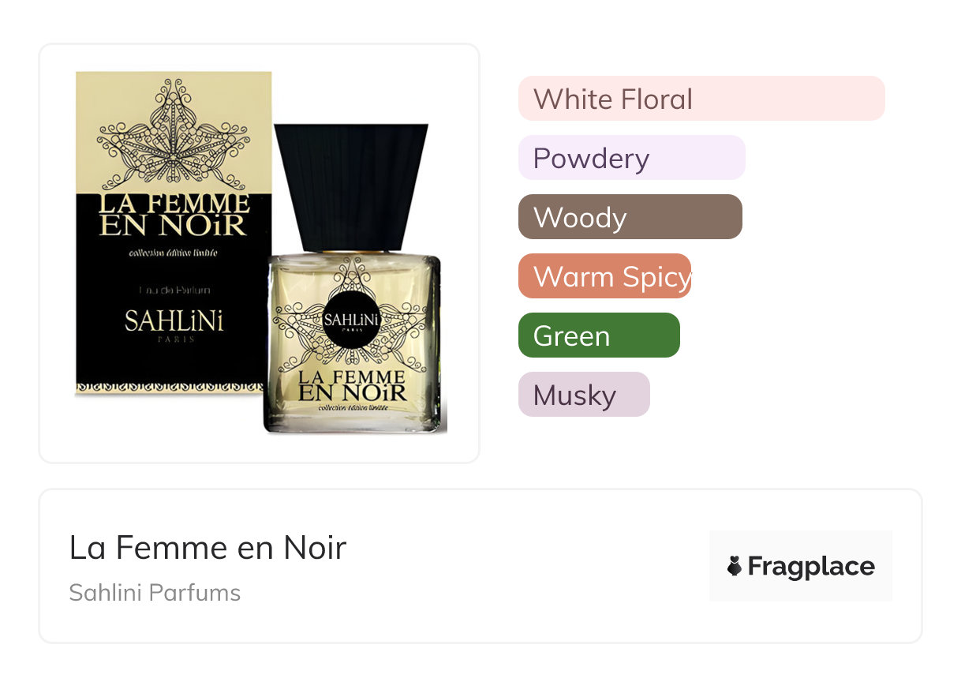
Task: Click the decorative border at box bottom
Action: click(x=169, y=388)
